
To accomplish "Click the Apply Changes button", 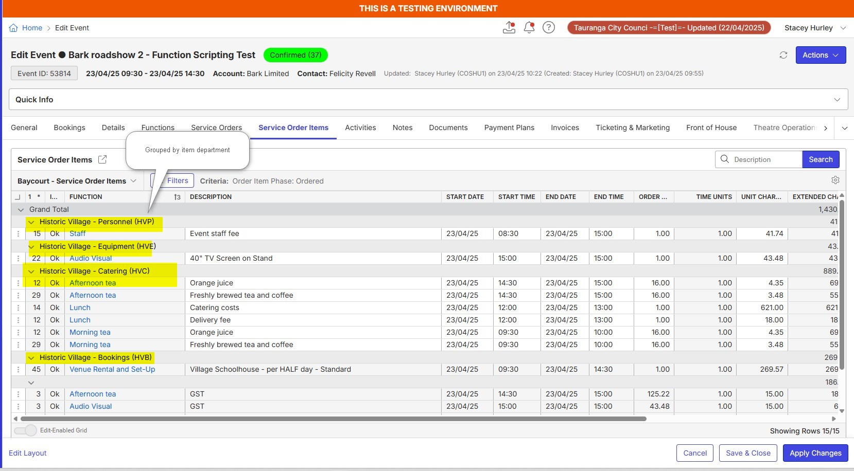I will click(x=815, y=453).
